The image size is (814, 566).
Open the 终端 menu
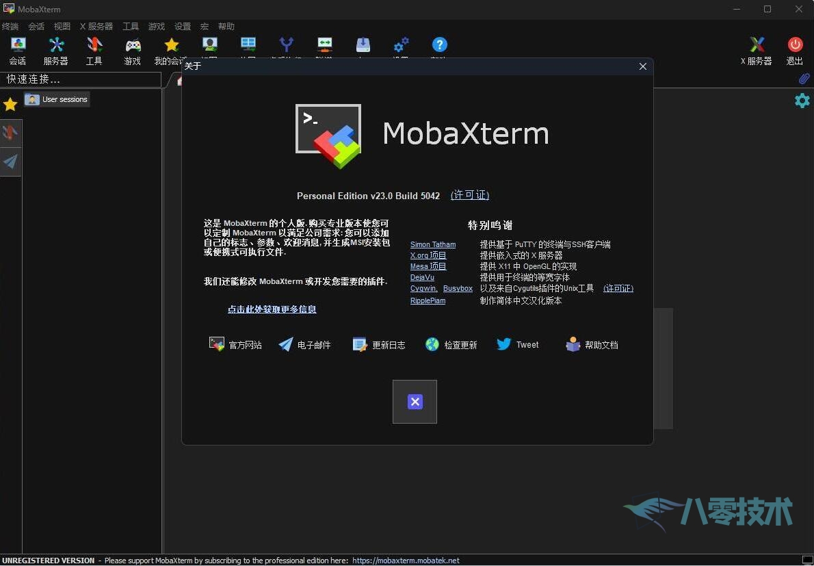[x=10, y=27]
